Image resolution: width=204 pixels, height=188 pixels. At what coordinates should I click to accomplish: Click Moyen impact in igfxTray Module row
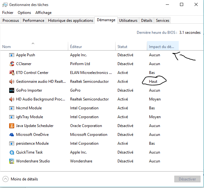[155, 117]
